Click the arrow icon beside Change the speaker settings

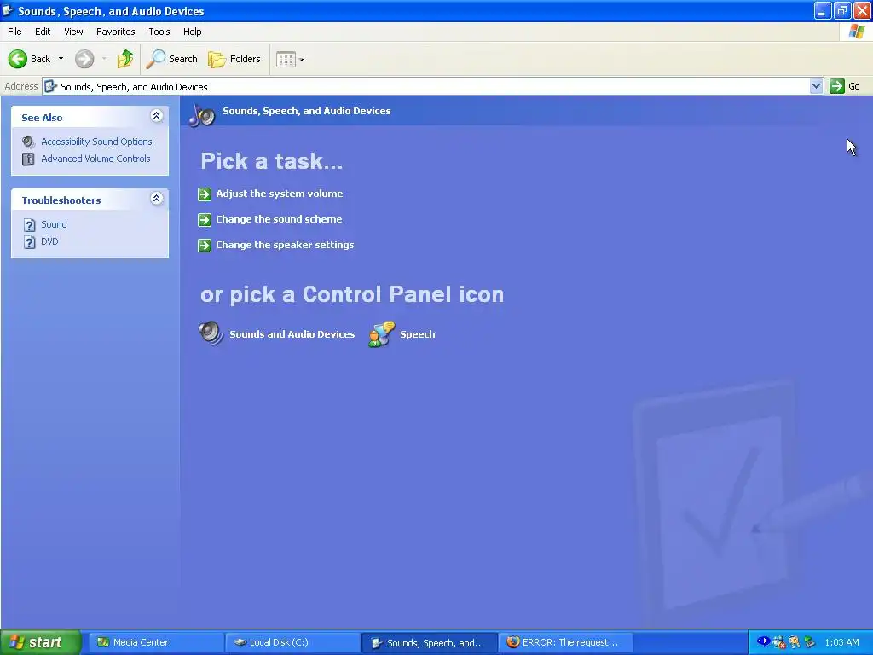[x=205, y=245]
